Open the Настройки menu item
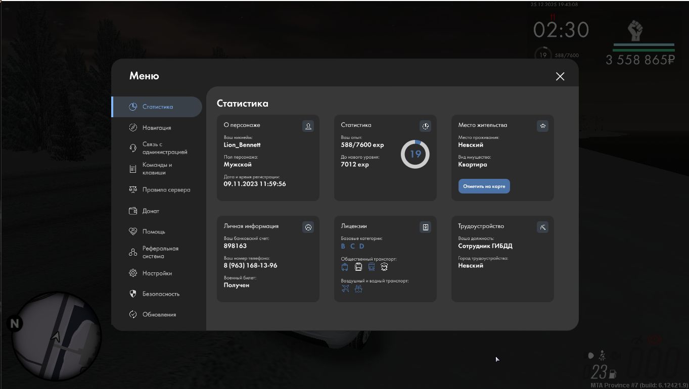This screenshot has height=389, width=689. [157, 273]
